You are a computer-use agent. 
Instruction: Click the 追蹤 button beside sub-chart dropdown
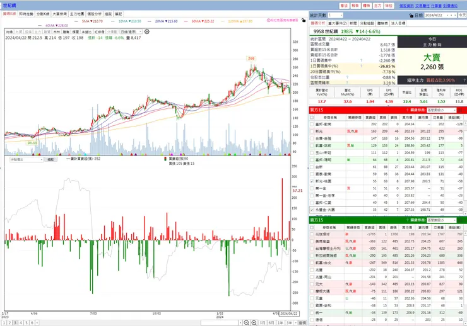click(50, 160)
